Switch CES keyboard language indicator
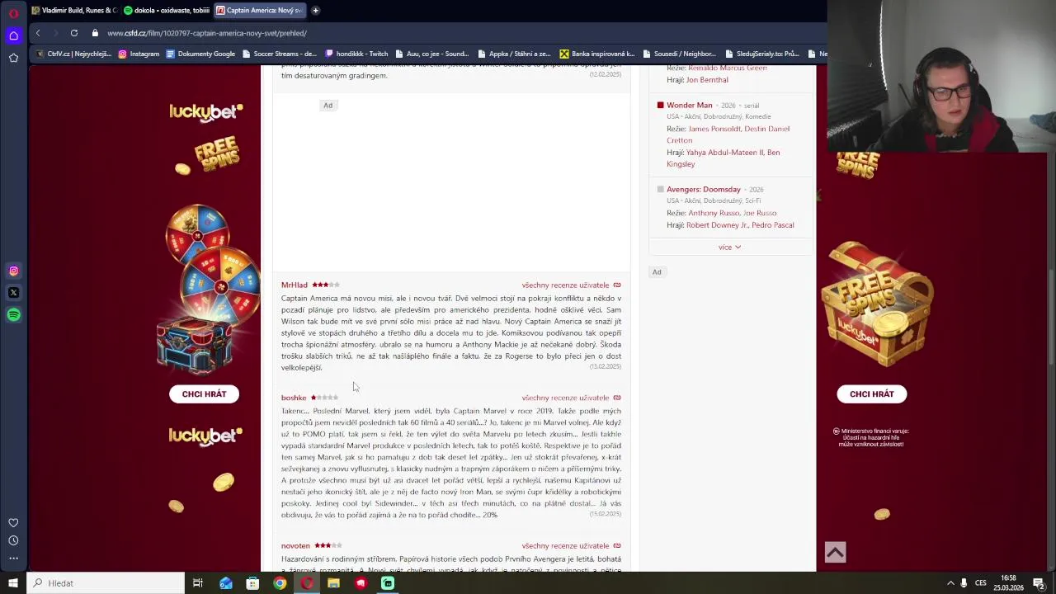 click(x=980, y=583)
